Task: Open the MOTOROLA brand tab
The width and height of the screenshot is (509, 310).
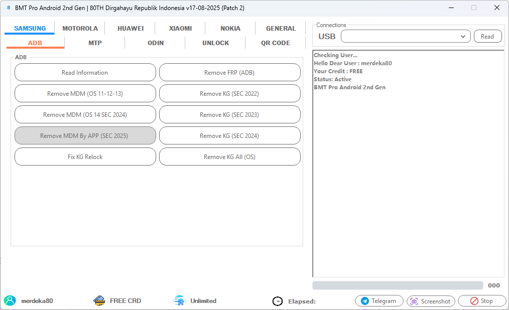Action: (x=80, y=28)
